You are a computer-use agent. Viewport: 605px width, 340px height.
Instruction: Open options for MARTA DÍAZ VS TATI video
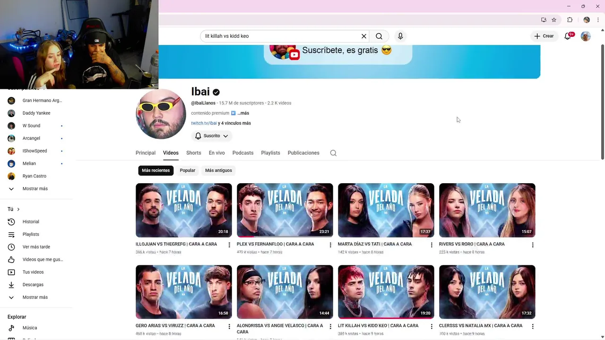tap(431, 245)
